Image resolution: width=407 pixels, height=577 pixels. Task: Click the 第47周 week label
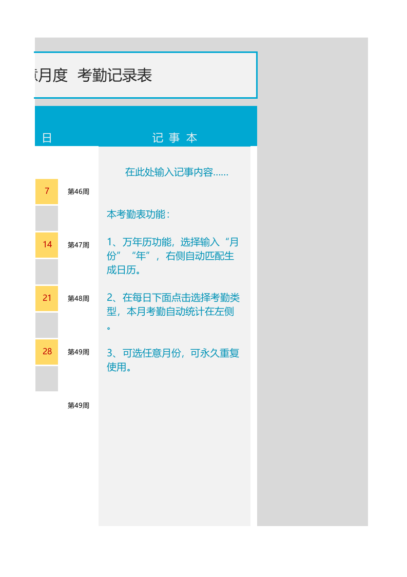tap(78, 245)
